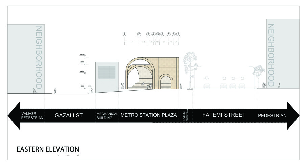
Task: Select the +0.00 level marker
Action: point(82,87)
